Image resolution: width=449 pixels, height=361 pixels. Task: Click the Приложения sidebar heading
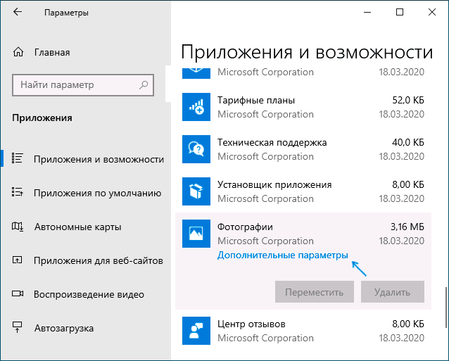42,118
